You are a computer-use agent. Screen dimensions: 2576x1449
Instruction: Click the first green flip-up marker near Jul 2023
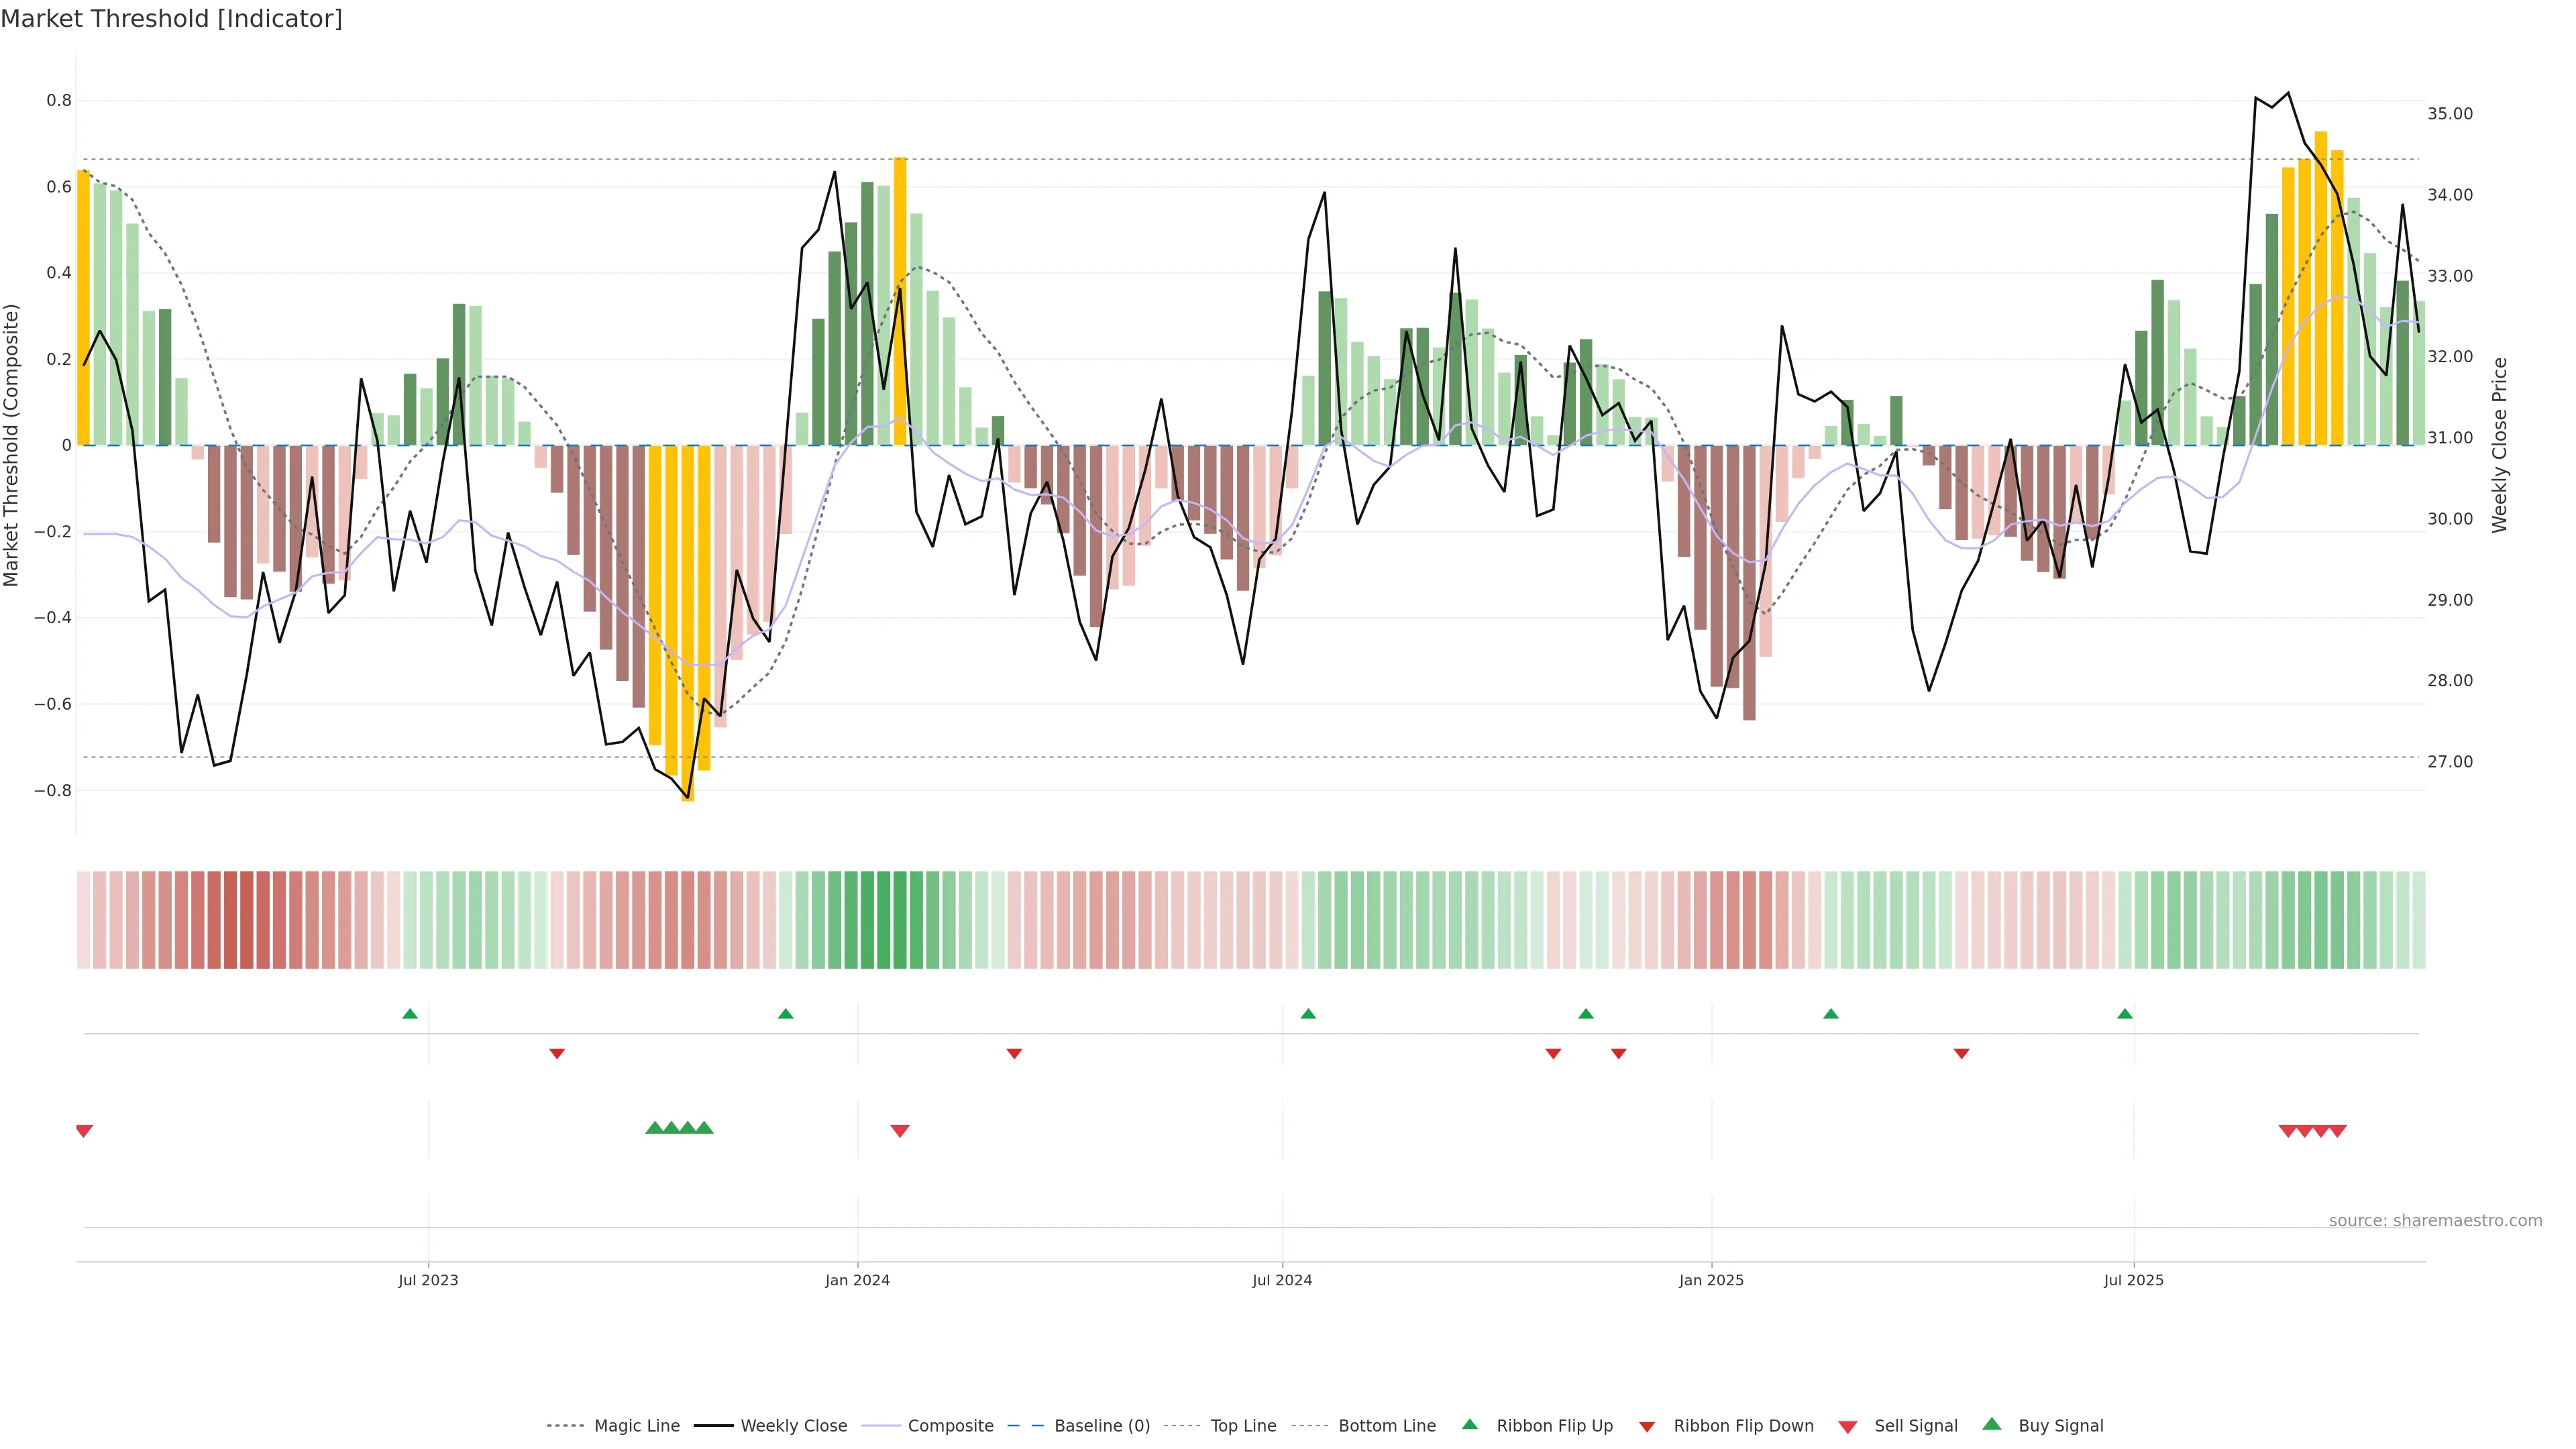click(x=410, y=1014)
